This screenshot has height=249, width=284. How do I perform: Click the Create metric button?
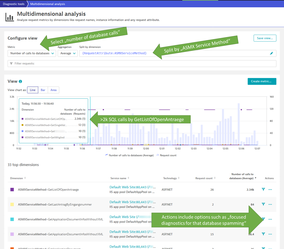point(262,81)
